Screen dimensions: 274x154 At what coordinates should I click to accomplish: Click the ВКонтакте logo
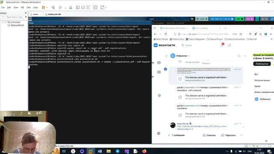(x=164, y=45)
